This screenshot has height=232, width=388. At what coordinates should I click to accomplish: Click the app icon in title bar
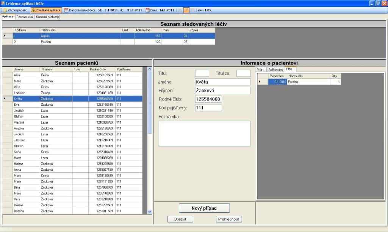(x=3, y=3)
